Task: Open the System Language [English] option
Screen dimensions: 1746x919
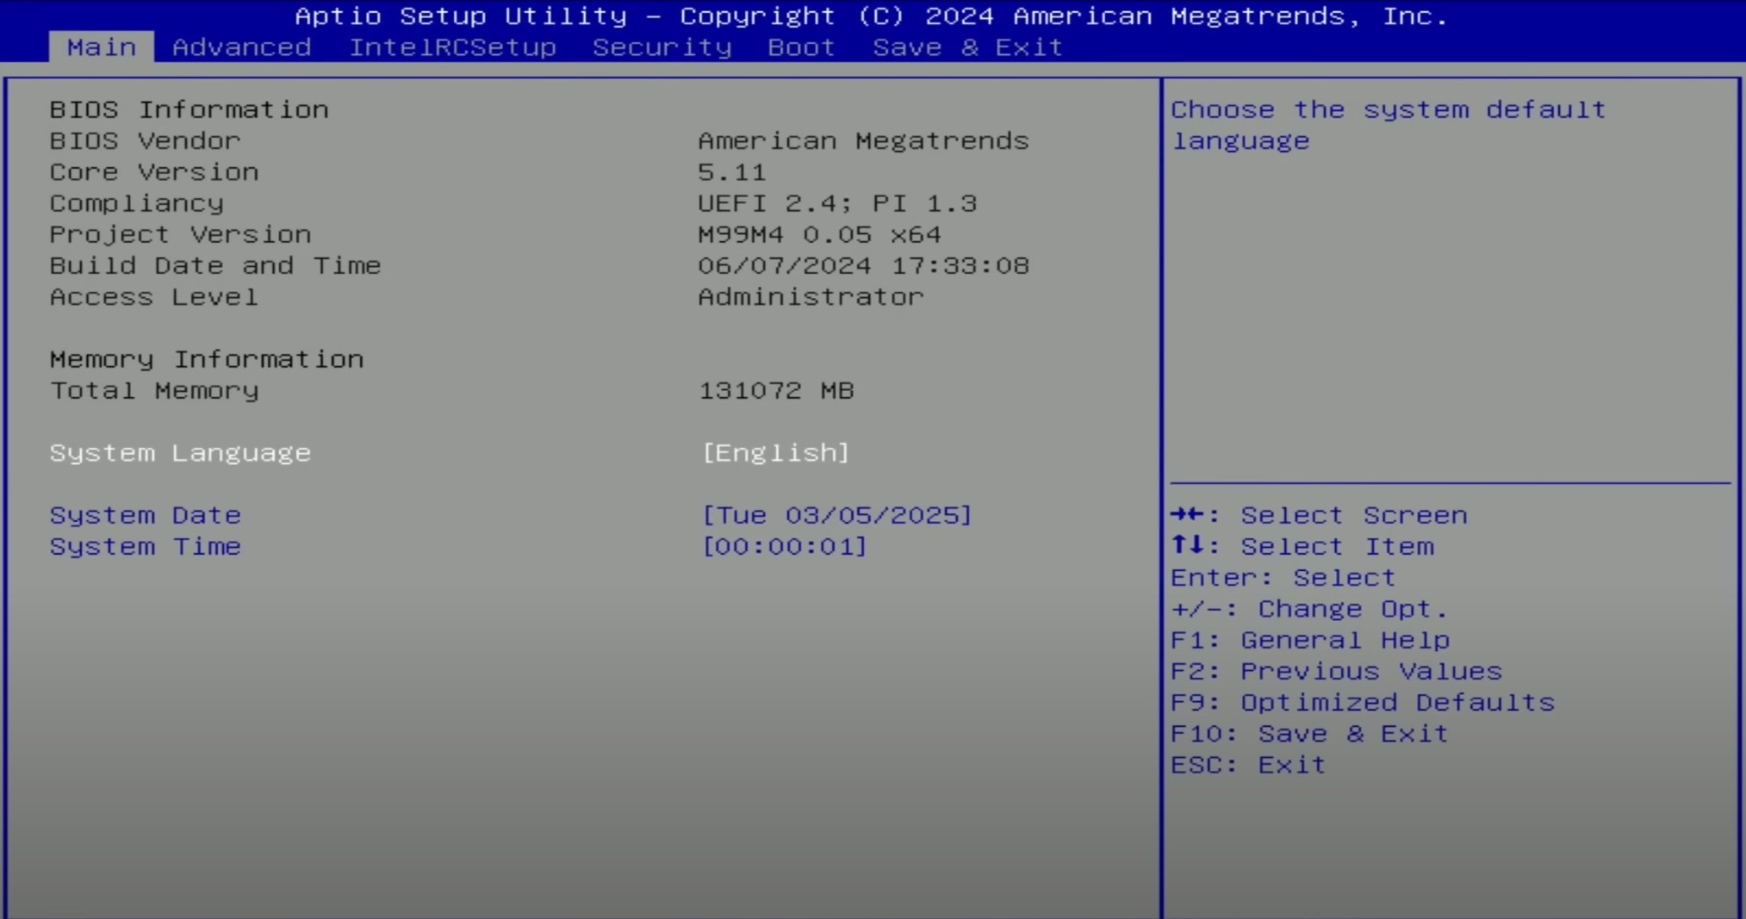Action: [x=775, y=453]
